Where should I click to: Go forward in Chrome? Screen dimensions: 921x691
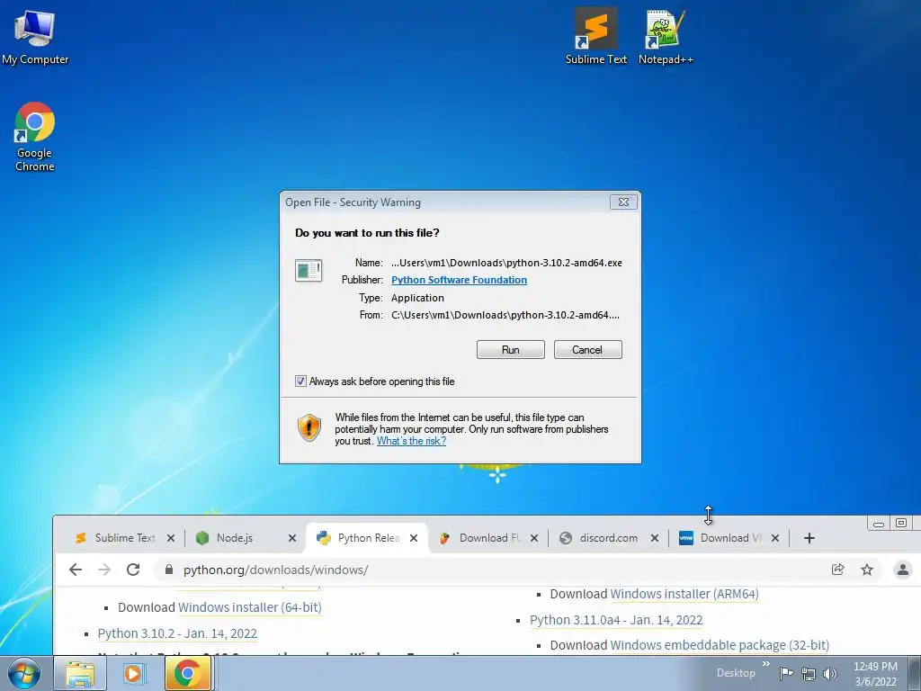[104, 570]
